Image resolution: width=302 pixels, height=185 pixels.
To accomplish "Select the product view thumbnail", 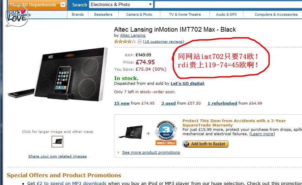I will [x=57, y=142].
